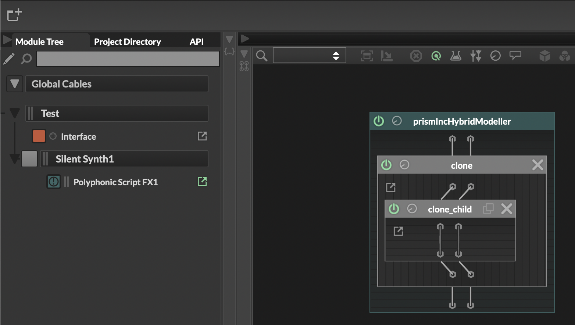Screen dimensions: 575x325
Task: Open clone node popup icon
Action: tap(391, 187)
